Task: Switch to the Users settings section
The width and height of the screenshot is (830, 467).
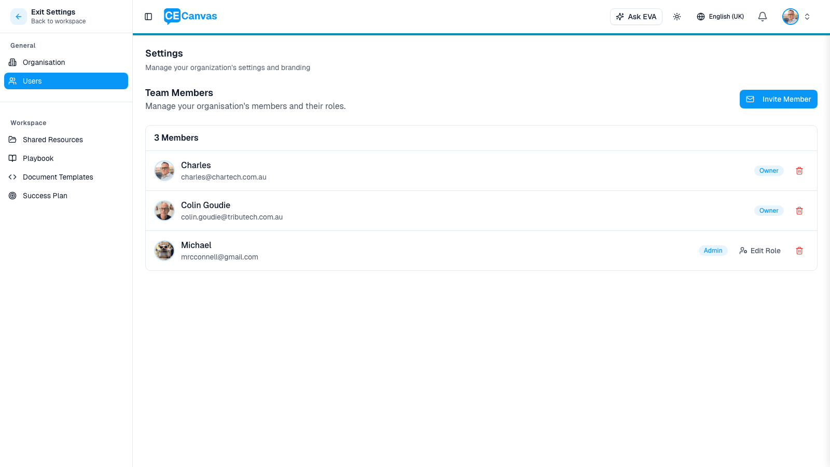Action: pos(33,81)
